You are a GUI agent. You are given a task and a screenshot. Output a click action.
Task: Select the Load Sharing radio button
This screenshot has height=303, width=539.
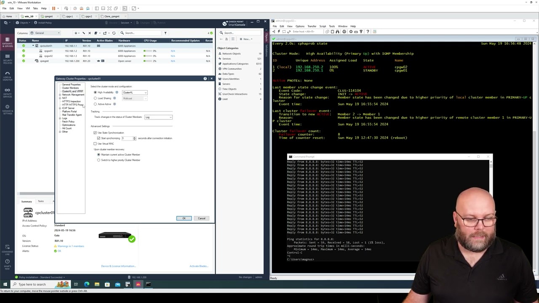[x=95, y=98]
